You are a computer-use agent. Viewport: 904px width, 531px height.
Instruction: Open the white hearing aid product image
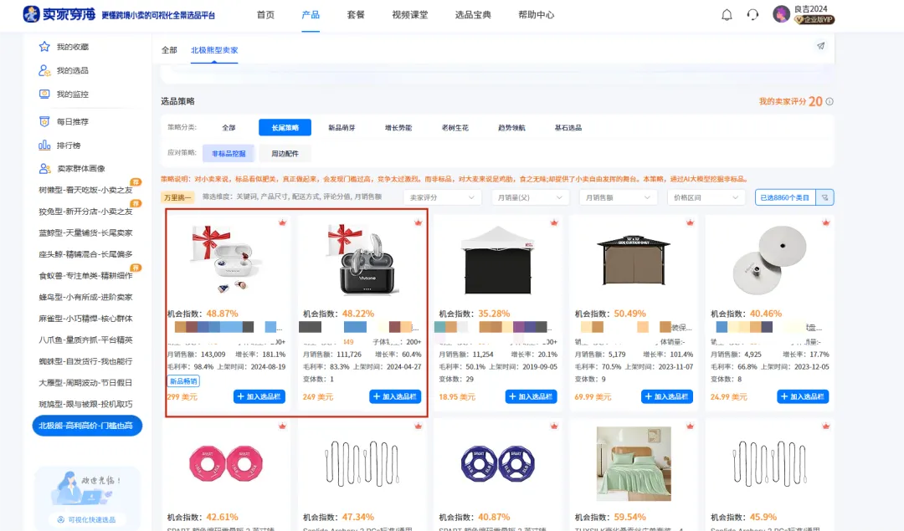[229, 259]
